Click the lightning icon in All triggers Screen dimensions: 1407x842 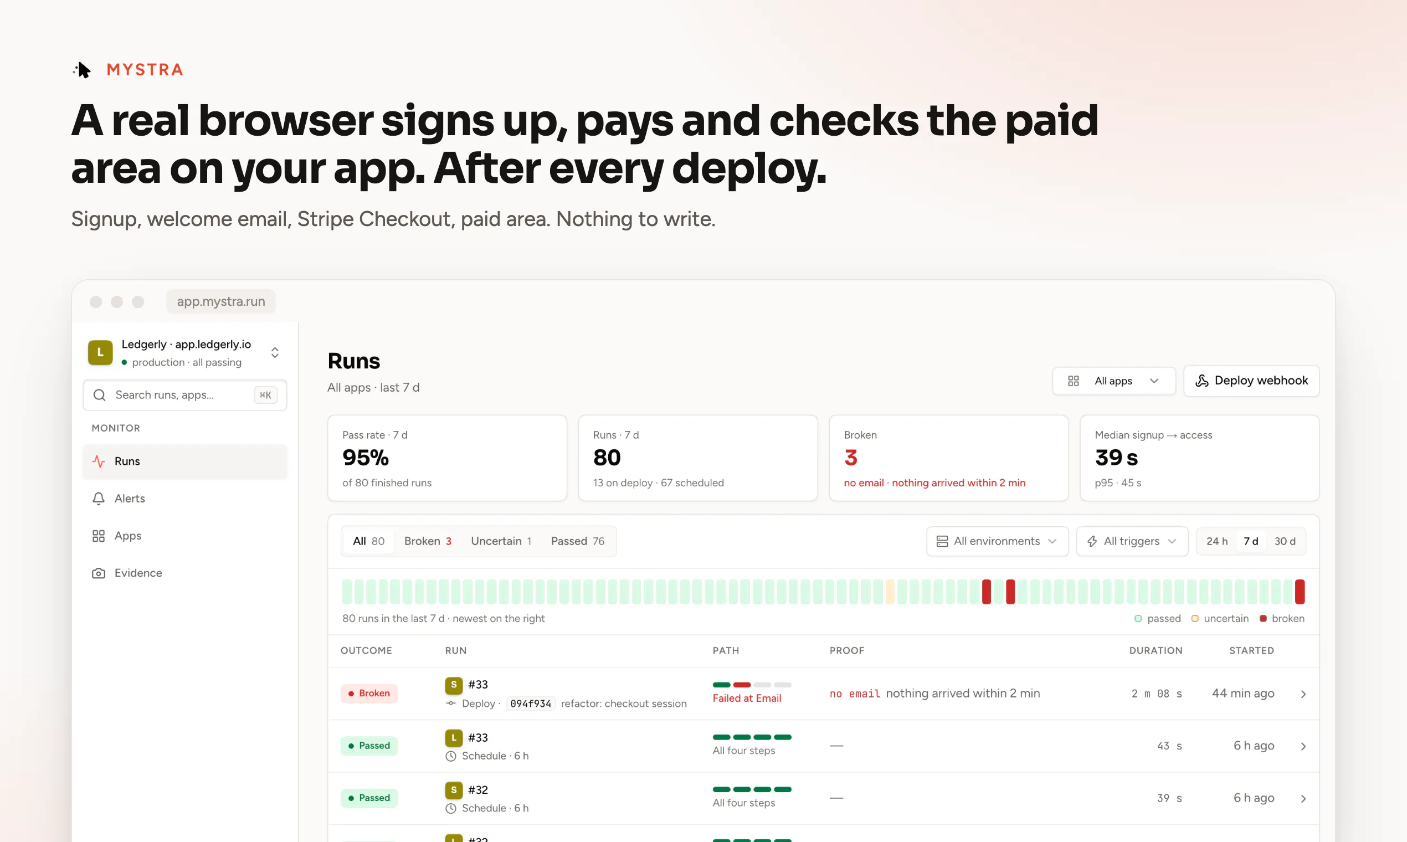[x=1092, y=541]
